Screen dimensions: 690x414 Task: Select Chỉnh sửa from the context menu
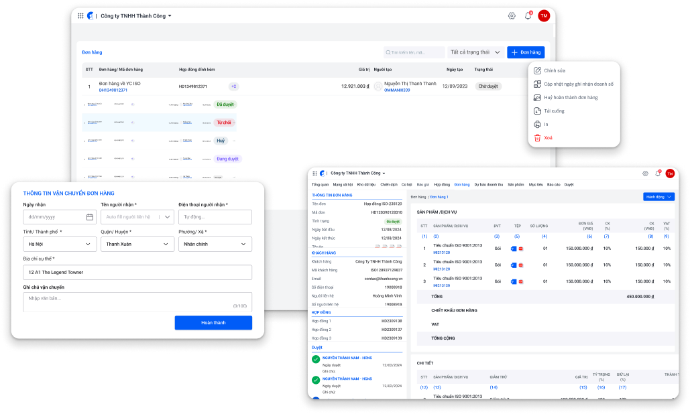click(x=555, y=70)
